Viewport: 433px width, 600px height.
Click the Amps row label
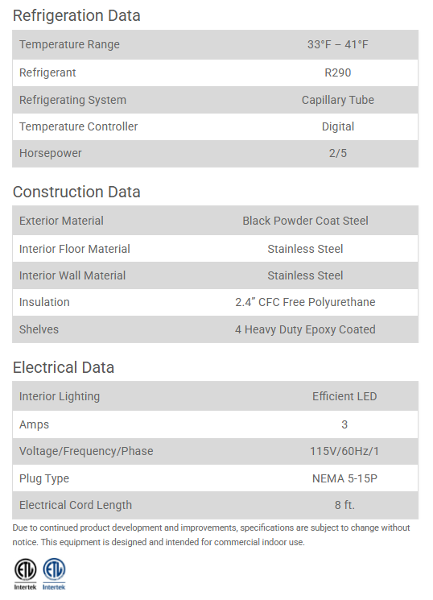(34, 424)
